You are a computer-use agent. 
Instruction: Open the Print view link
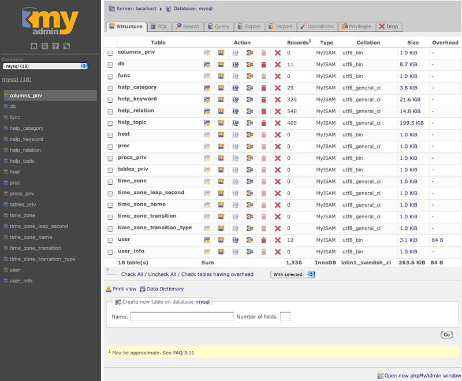121,289
